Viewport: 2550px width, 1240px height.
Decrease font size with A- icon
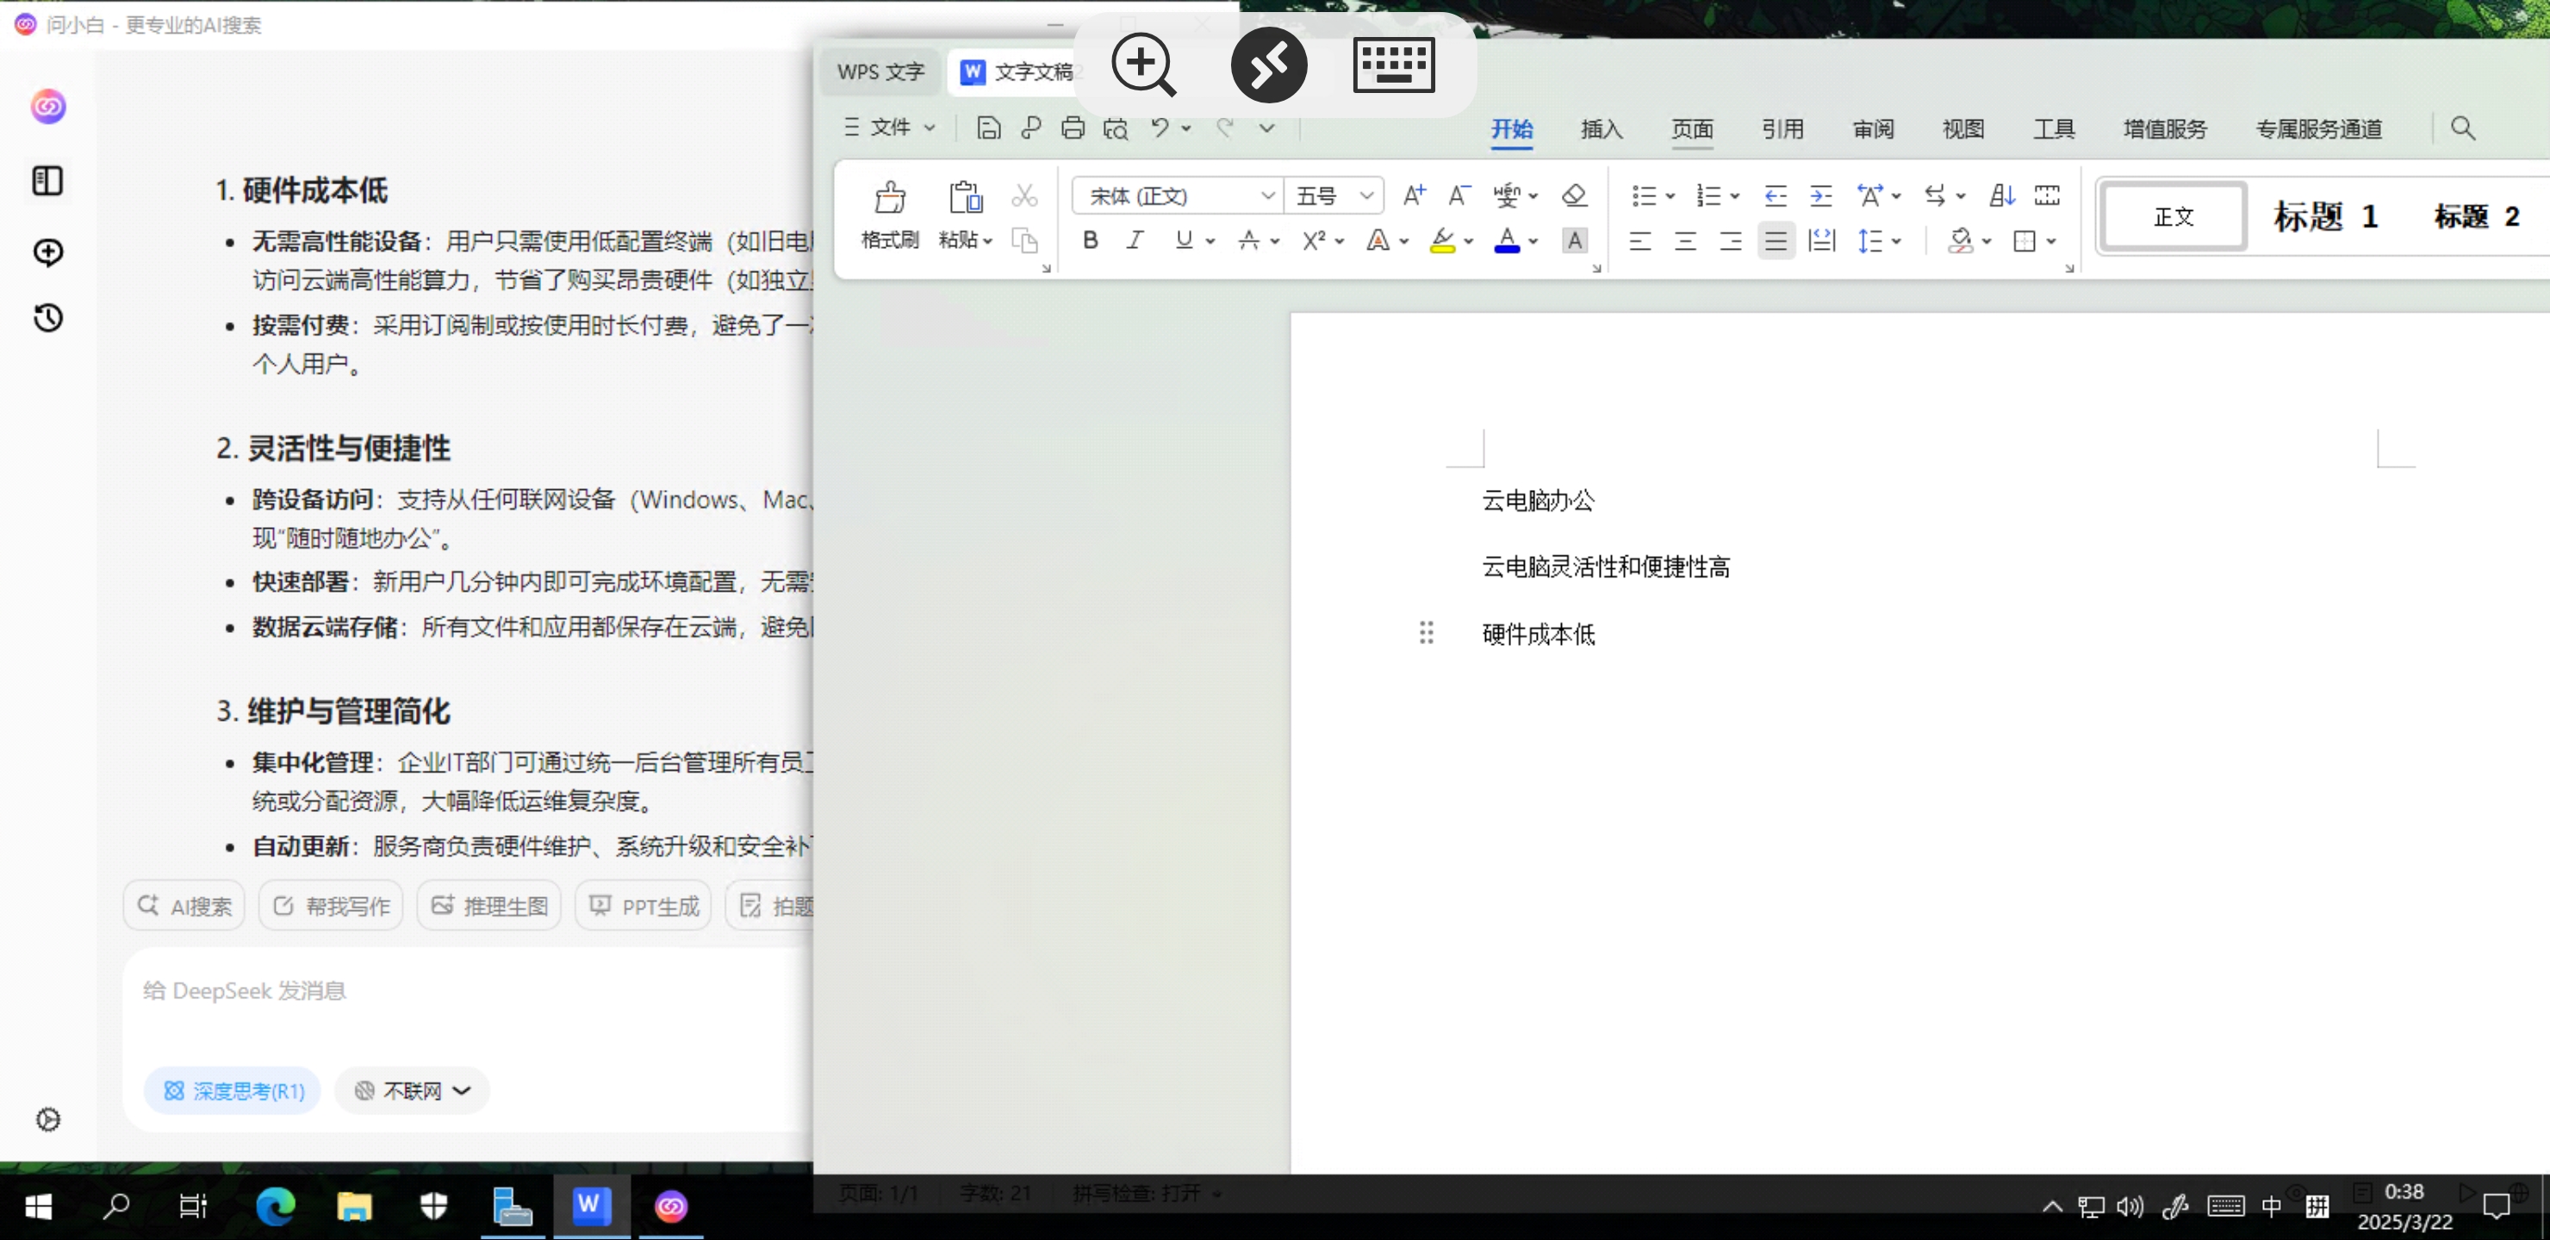point(1458,195)
